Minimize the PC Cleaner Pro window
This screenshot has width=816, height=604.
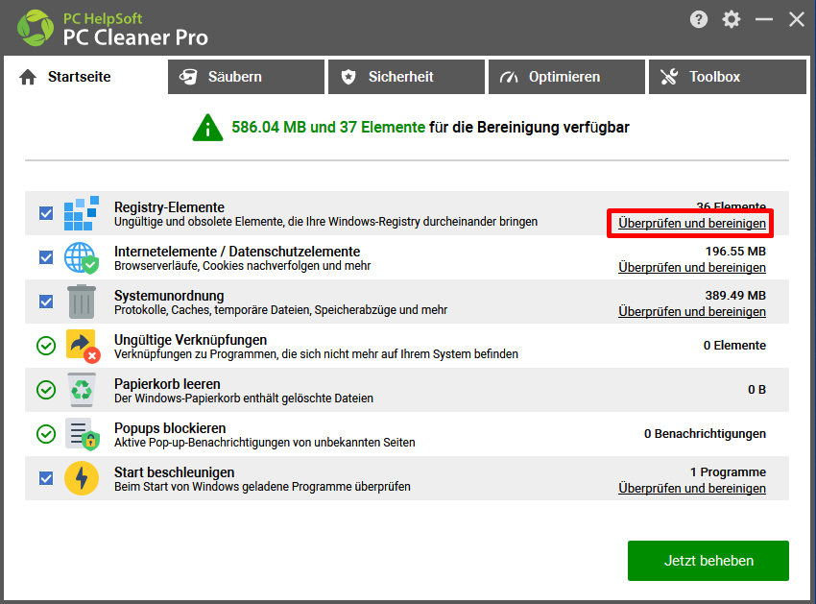(764, 20)
